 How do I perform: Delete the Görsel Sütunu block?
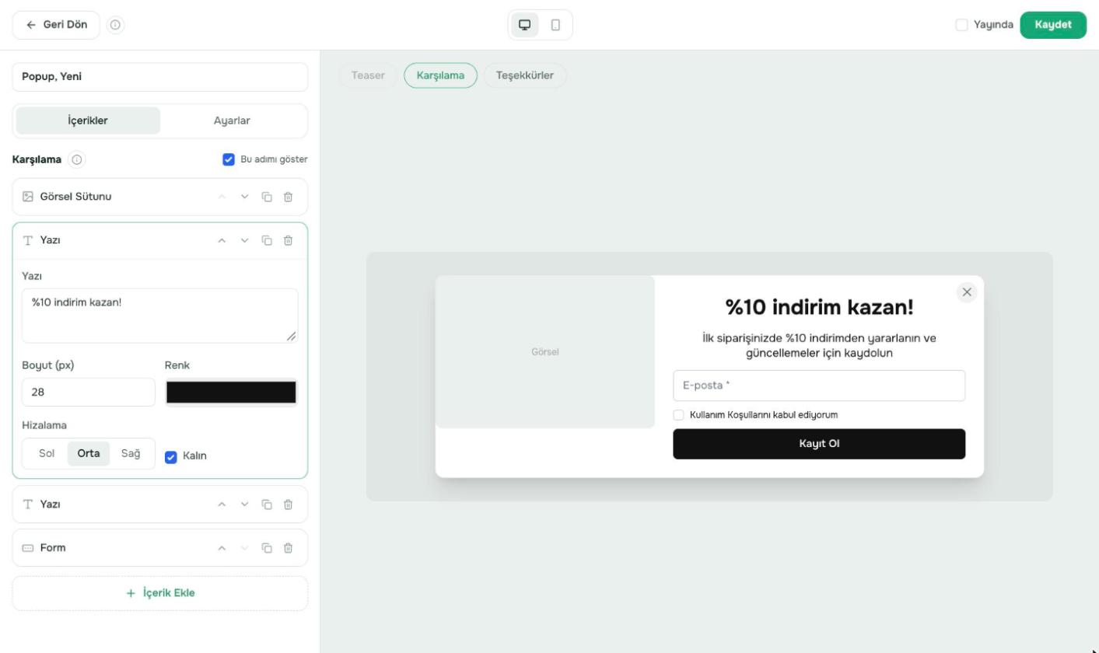click(288, 197)
